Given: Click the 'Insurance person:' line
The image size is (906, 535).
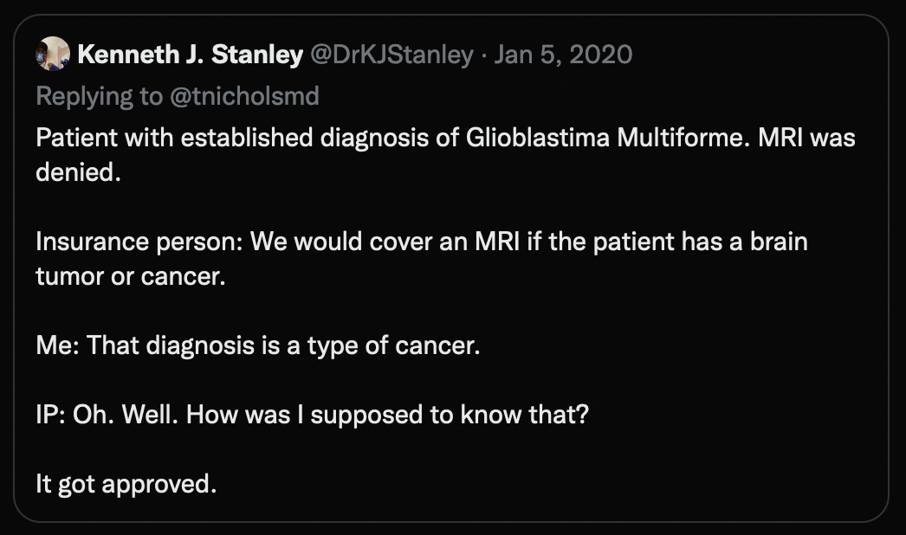Looking at the screenshot, I should pos(139,241).
